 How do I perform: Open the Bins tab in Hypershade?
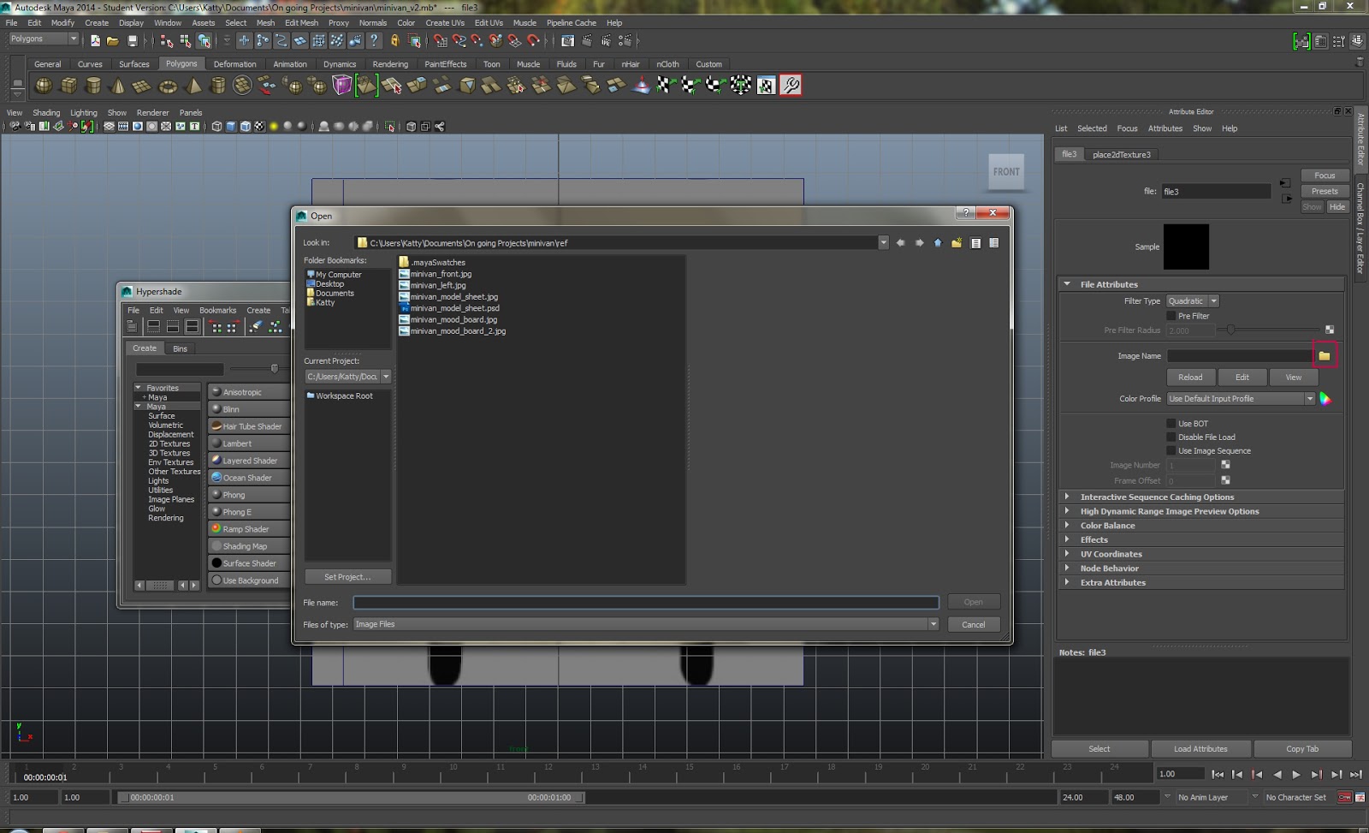pyautogui.click(x=180, y=348)
